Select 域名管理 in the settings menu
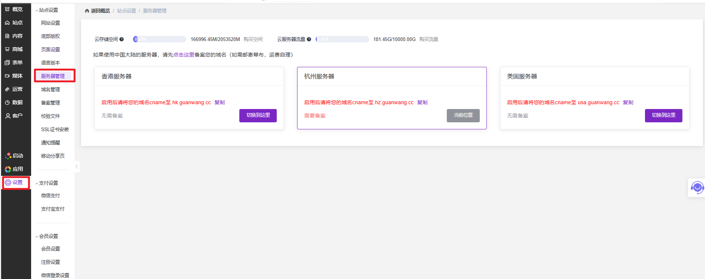The height and width of the screenshot is (279, 705). click(50, 89)
